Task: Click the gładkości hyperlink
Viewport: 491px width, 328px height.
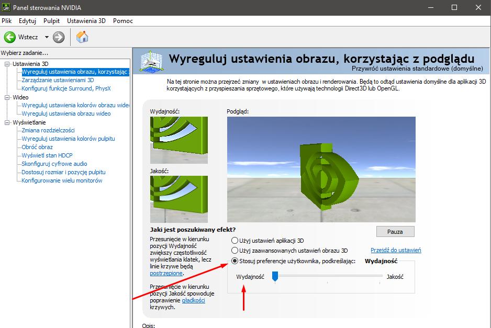Action: pyautogui.click(x=193, y=300)
